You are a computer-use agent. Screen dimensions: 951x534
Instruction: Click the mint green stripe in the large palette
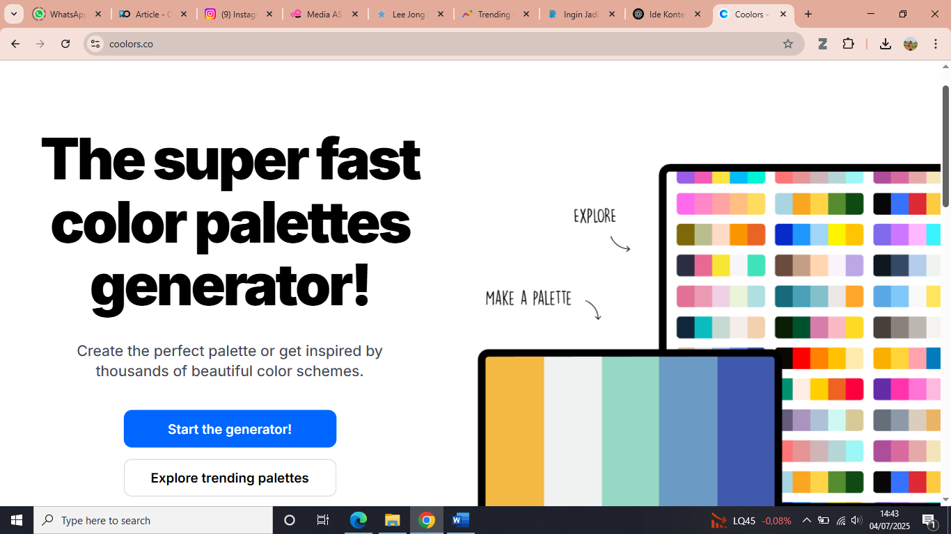pyautogui.click(x=630, y=431)
